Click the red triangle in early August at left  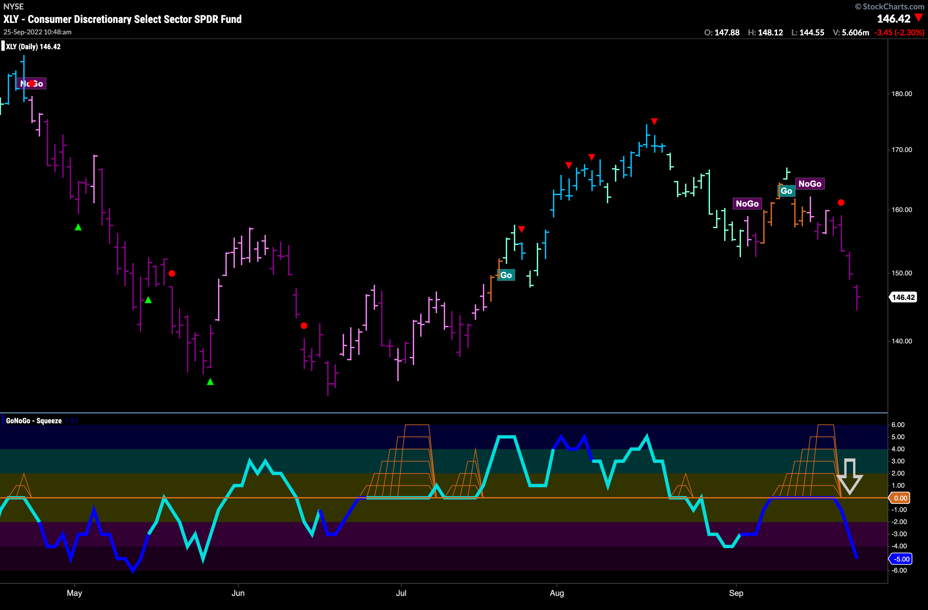pos(568,165)
